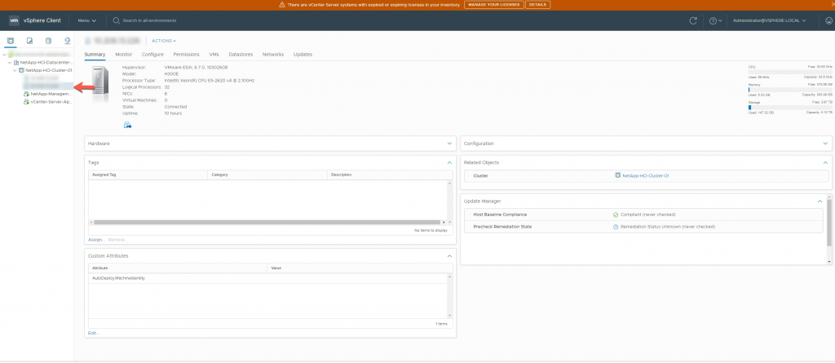Screen dimensions: 835x363
Task: Click the Remediation Status Unknown icon
Action: coord(616,227)
